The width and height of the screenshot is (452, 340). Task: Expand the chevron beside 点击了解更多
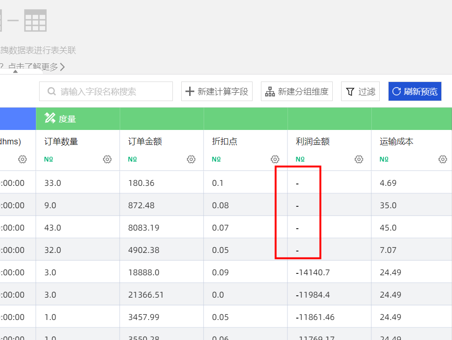(x=62, y=67)
